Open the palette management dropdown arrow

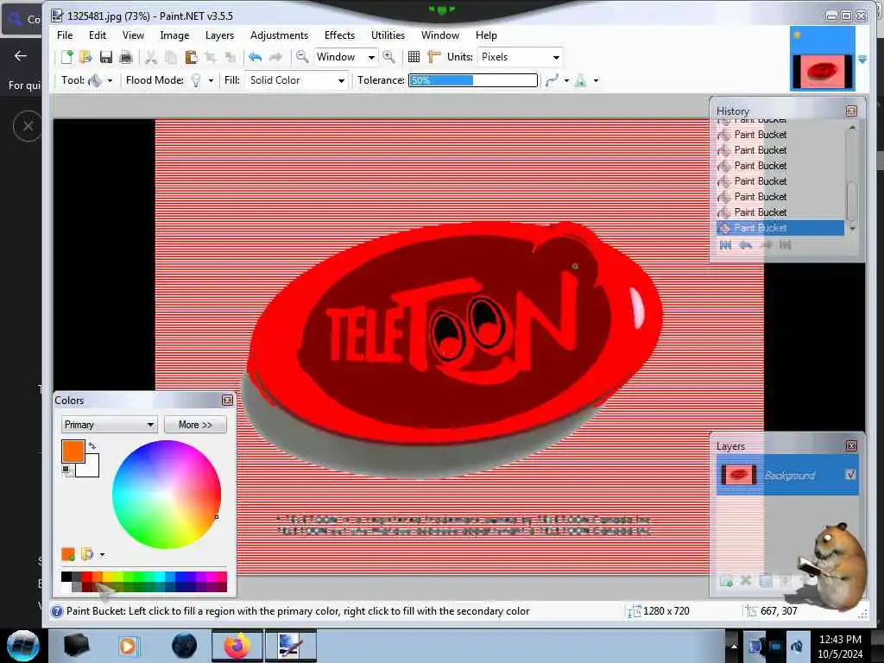coord(102,555)
